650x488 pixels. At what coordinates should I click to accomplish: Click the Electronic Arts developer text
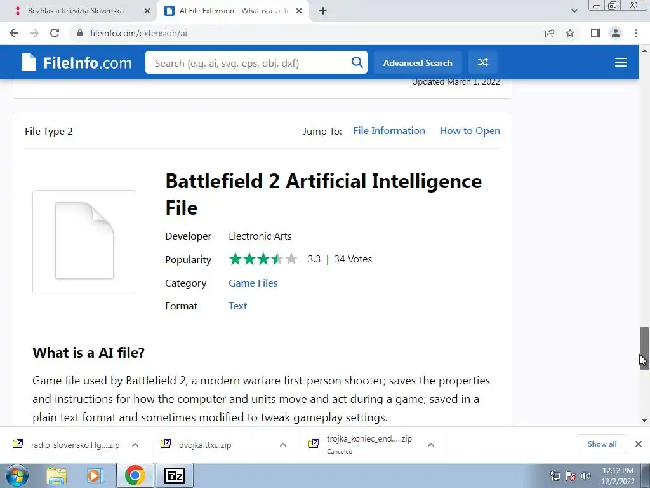(x=260, y=236)
